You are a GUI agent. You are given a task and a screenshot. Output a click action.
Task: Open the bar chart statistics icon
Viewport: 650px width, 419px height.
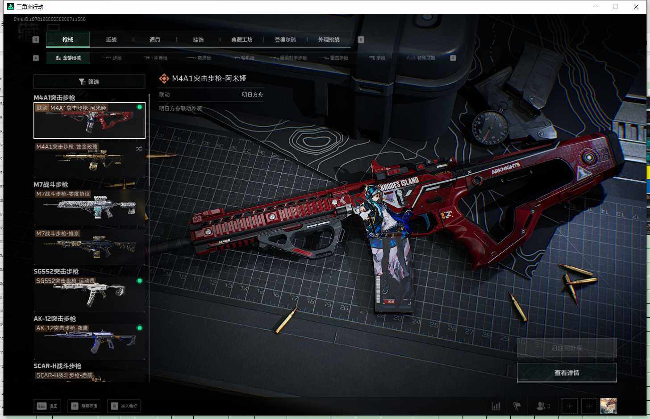tap(496, 406)
